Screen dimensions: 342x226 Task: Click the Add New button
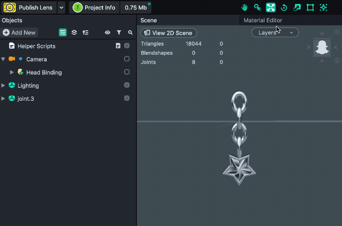[x=19, y=33]
